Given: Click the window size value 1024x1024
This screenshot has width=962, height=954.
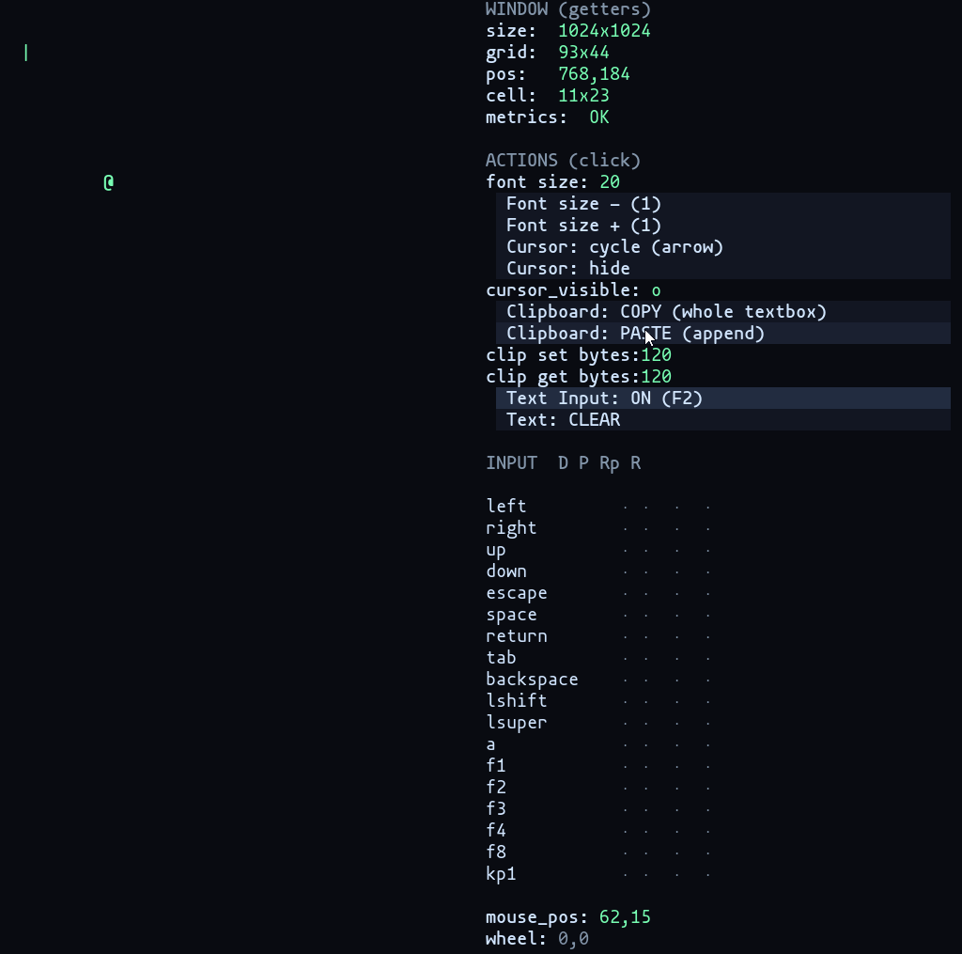Looking at the screenshot, I should point(604,31).
